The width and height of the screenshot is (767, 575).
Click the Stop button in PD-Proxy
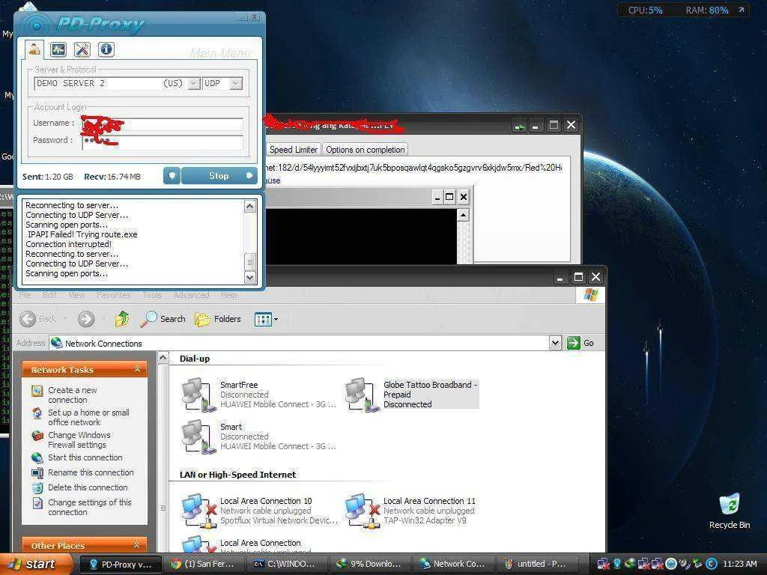point(219,175)
